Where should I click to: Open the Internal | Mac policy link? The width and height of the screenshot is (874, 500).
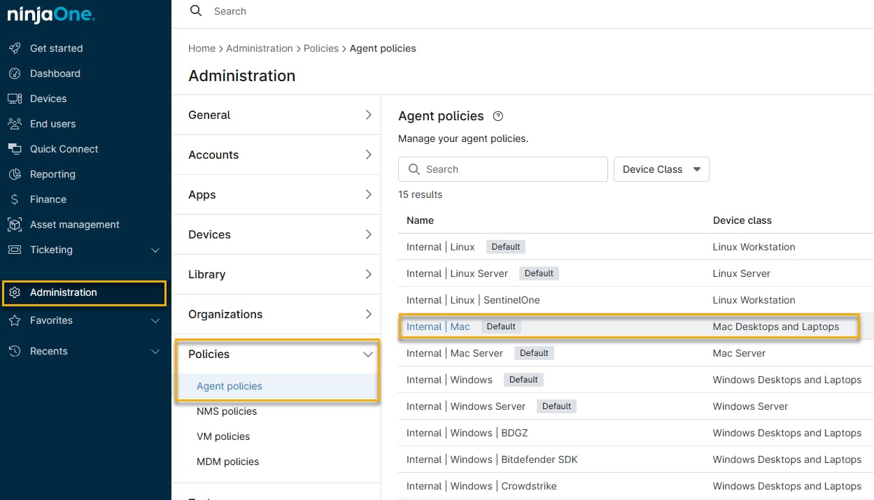coord(438,327)
